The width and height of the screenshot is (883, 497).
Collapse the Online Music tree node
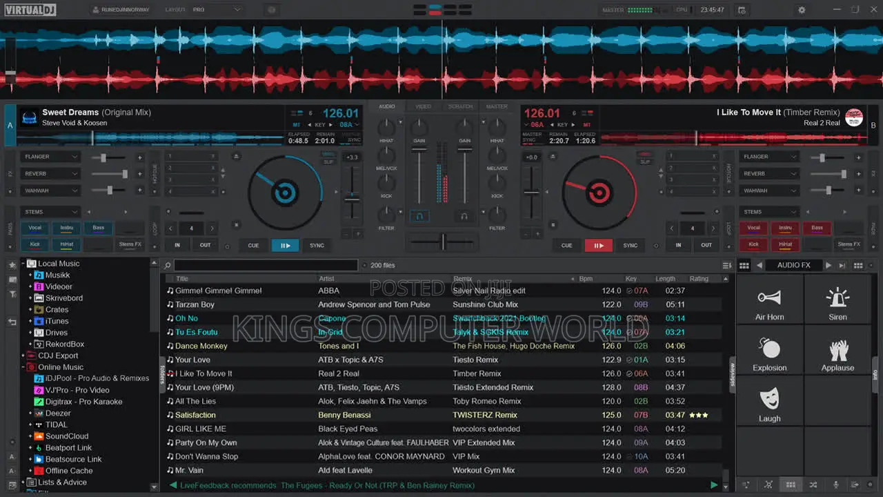point(23,367)
